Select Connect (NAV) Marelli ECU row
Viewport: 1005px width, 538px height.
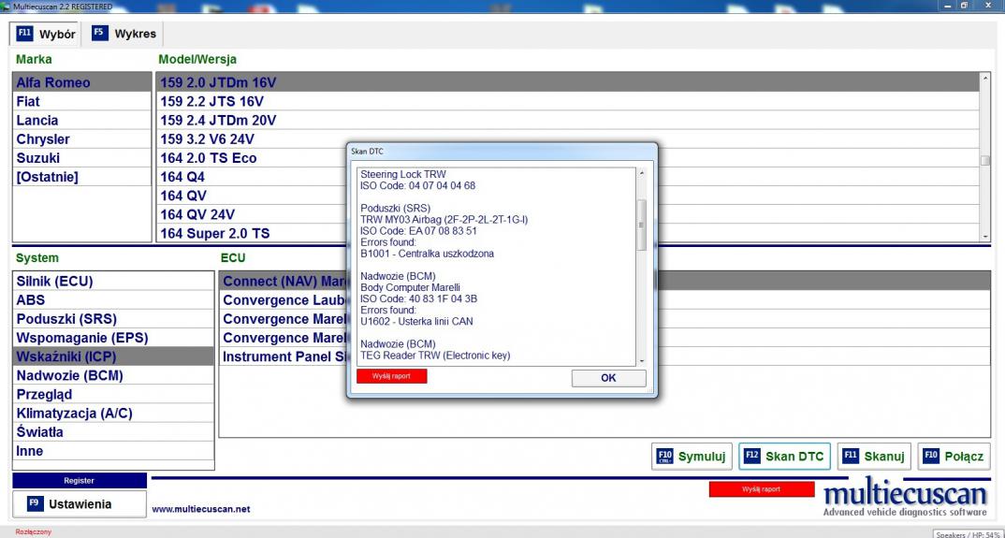pos(283,281)
